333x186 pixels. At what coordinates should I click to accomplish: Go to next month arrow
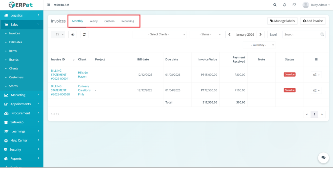[260, 34]
